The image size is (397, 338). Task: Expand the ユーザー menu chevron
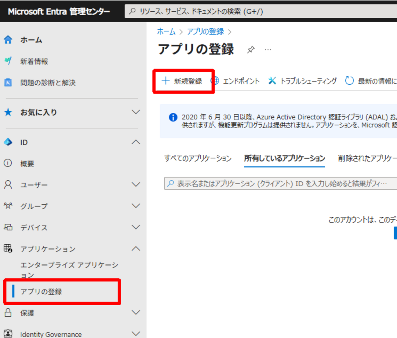136,185
